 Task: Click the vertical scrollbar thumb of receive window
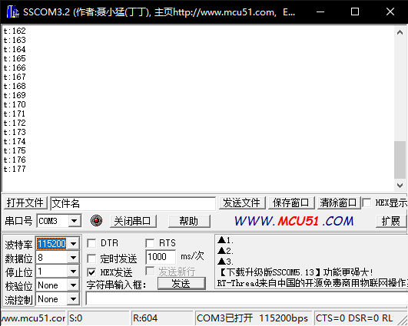tap(400, 160)
